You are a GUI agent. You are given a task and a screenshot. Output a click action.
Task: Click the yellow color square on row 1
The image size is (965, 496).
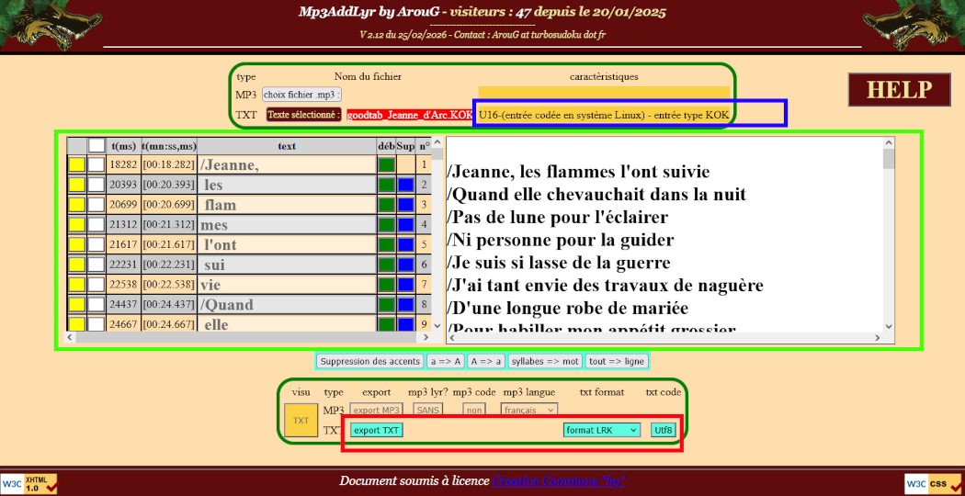click(x=77, y=165)
